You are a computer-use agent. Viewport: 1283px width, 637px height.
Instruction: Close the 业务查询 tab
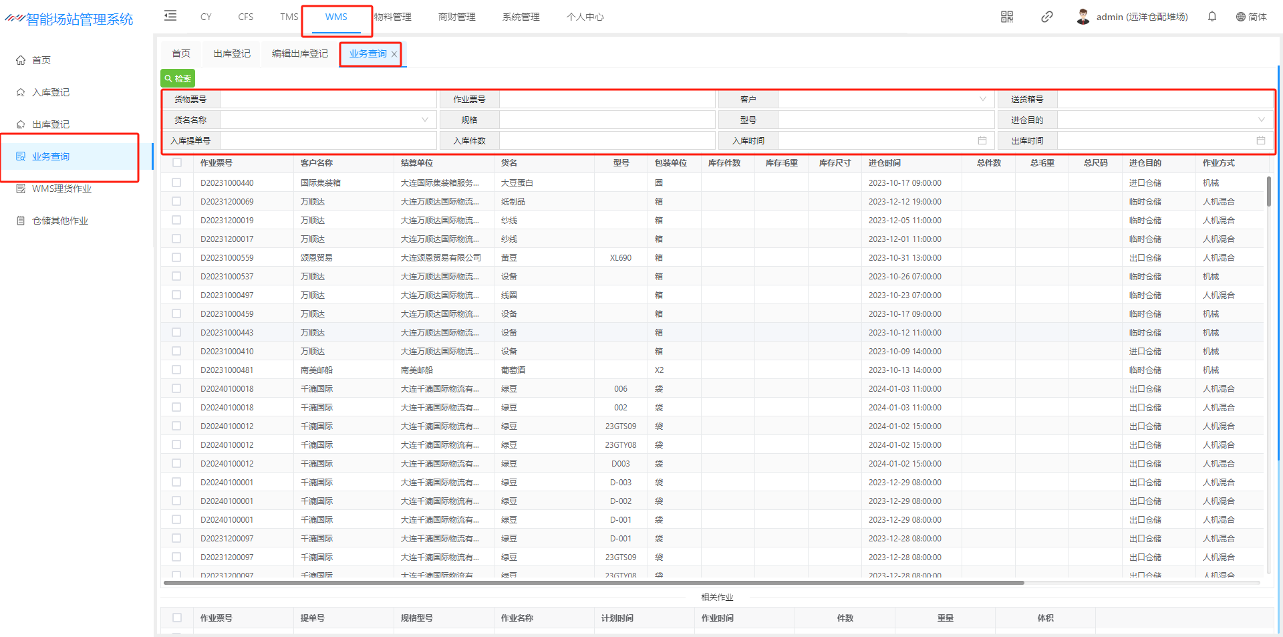[x=394, y=54]
